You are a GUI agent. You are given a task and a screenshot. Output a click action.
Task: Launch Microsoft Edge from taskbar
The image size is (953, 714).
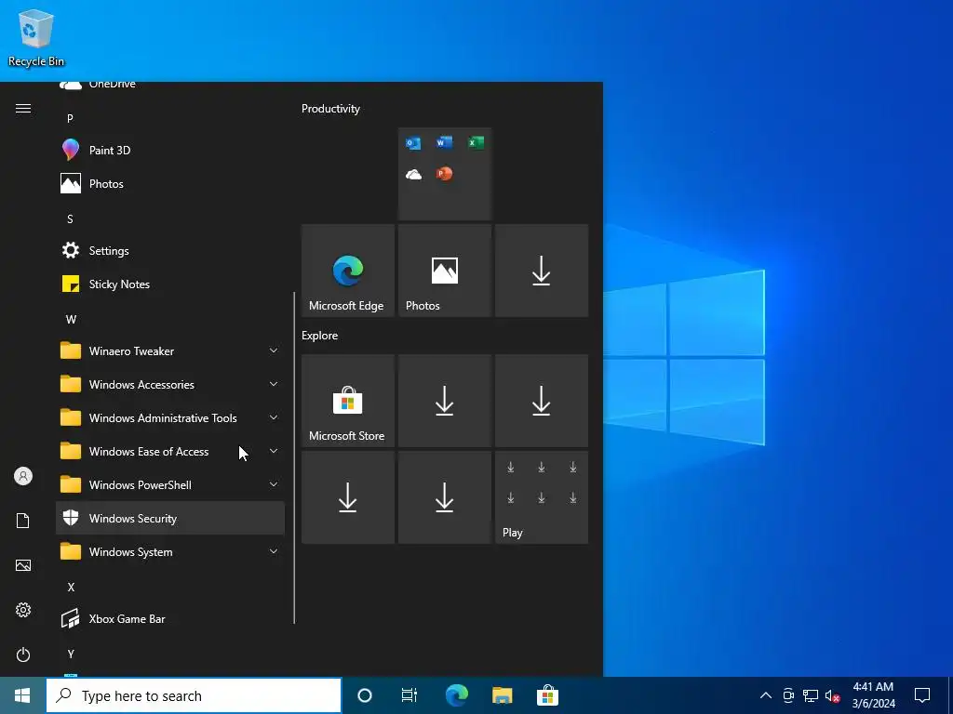(456, 695)
